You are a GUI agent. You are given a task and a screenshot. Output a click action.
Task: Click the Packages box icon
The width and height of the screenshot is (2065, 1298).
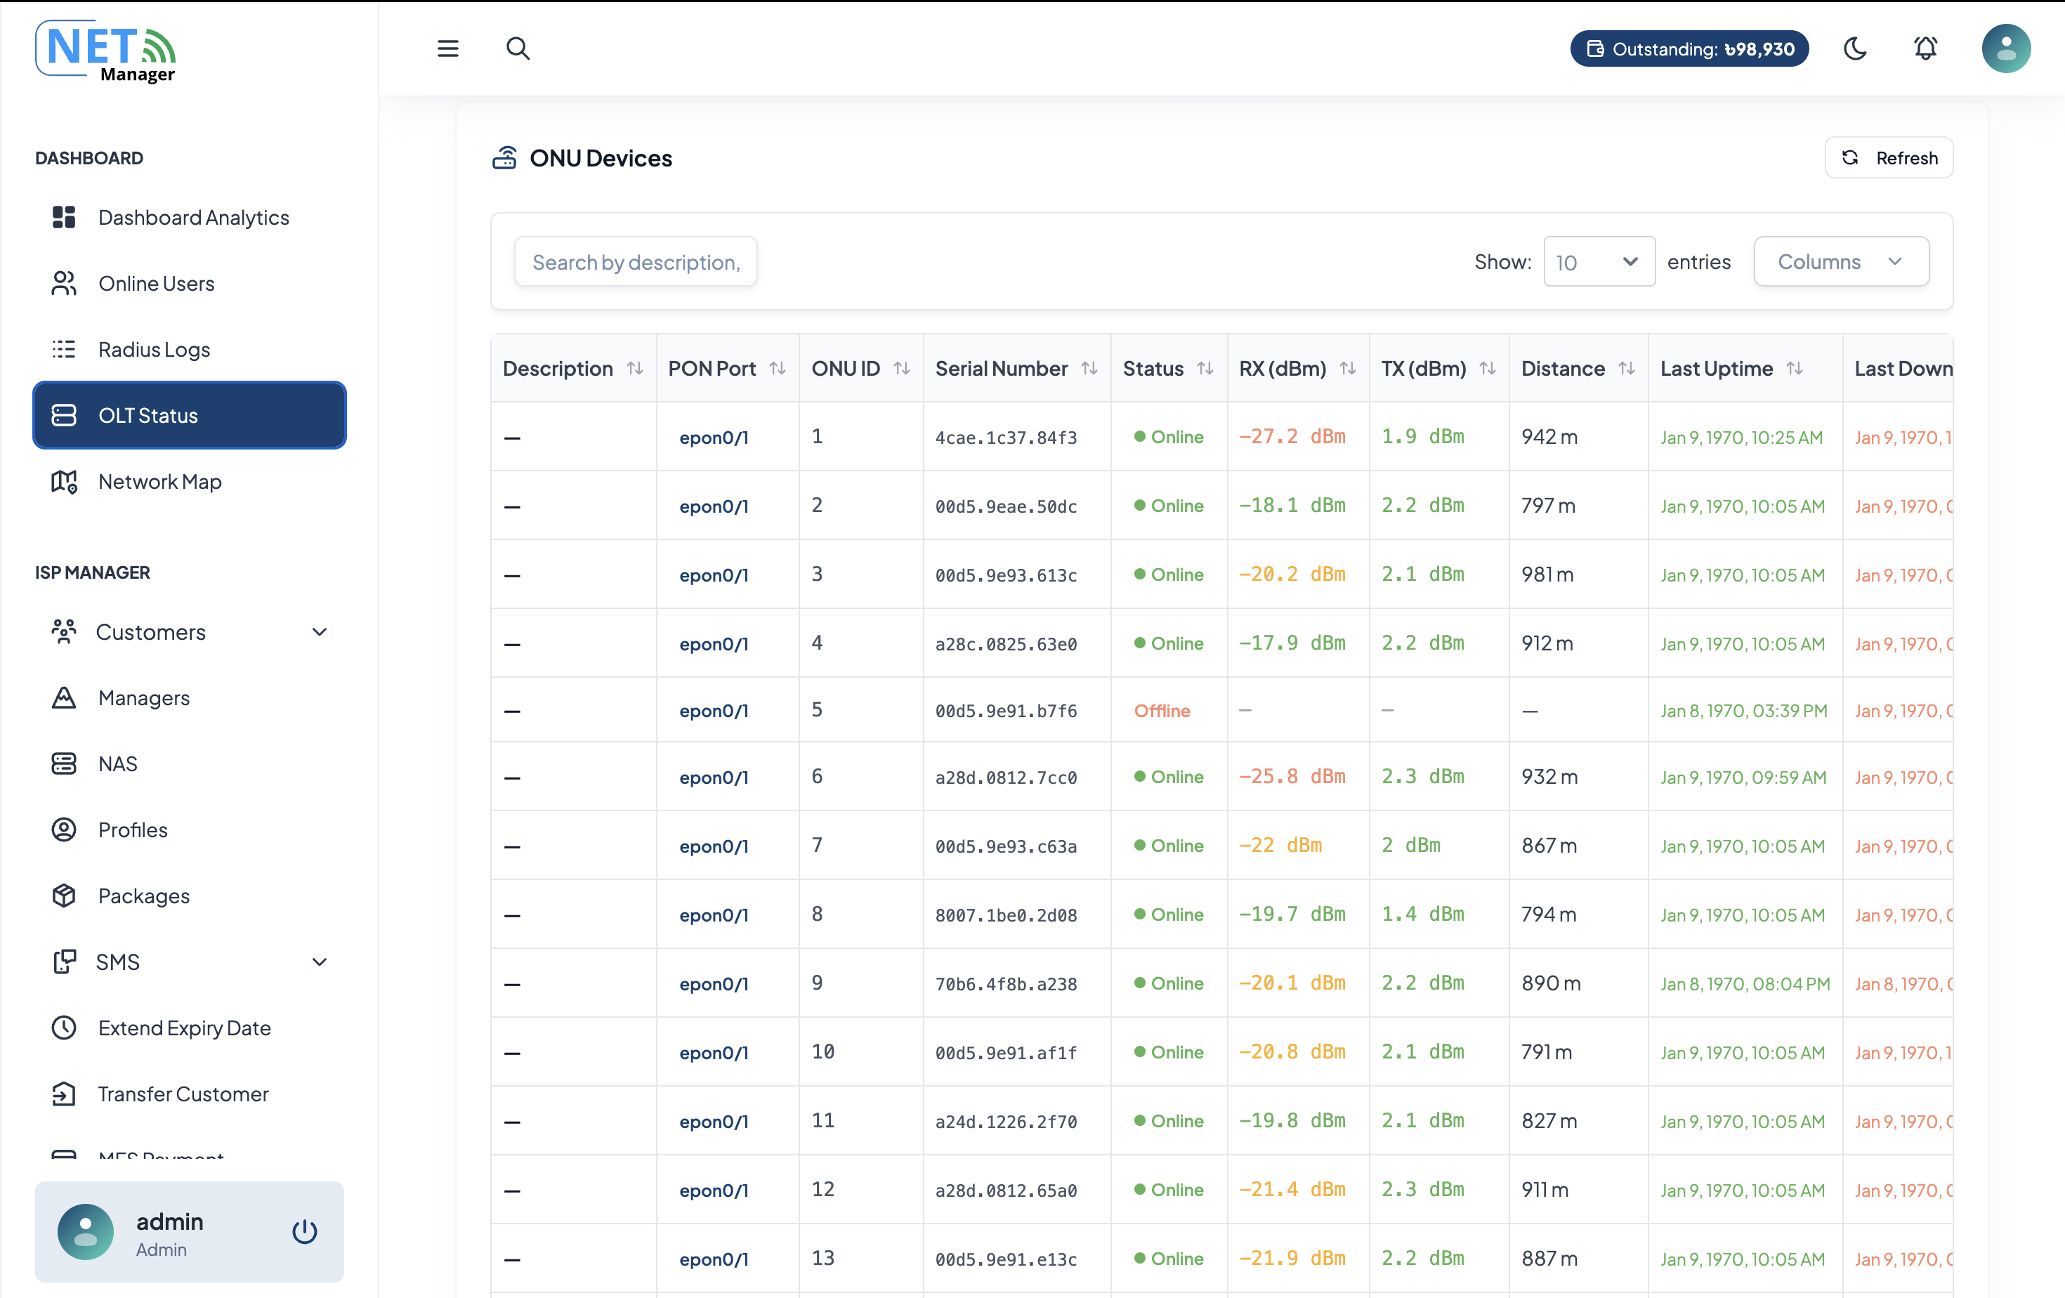tap(63, 896)
